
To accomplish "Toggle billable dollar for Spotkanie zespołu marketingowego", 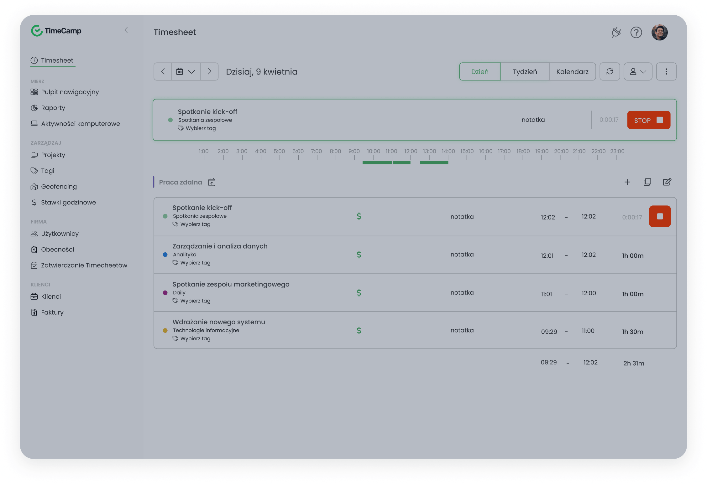I will [x=359, y=293].
